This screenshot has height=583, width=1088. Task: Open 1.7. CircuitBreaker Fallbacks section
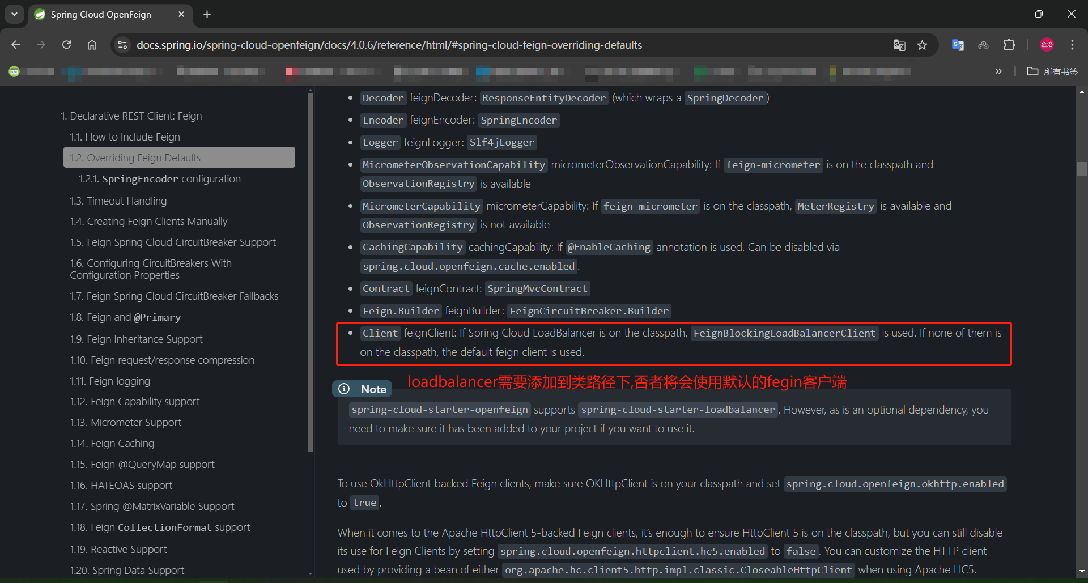(174, 296)
